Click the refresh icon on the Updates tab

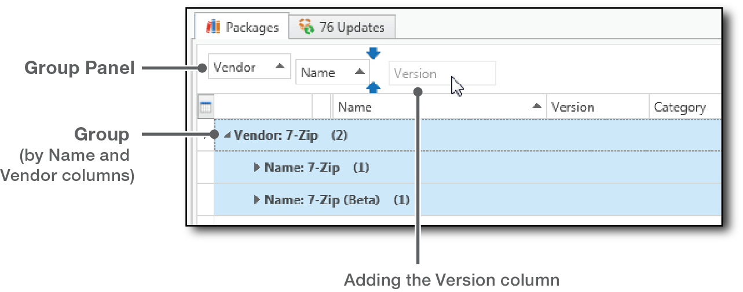point(306,27)
